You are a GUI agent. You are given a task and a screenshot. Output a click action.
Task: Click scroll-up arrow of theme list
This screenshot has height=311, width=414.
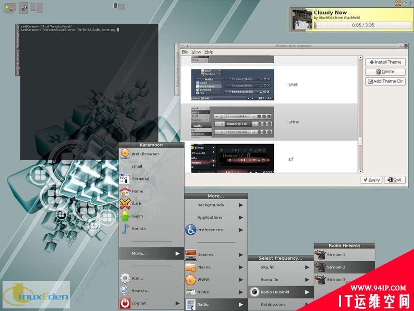point(361,58)
